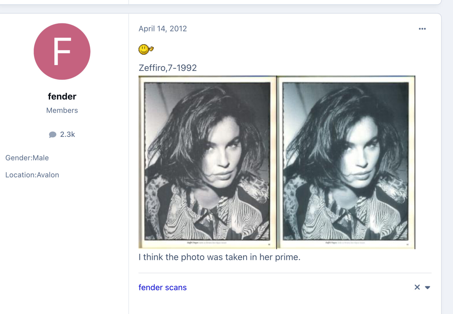Click the Zeffiro,7-1992 caption text

168,68
